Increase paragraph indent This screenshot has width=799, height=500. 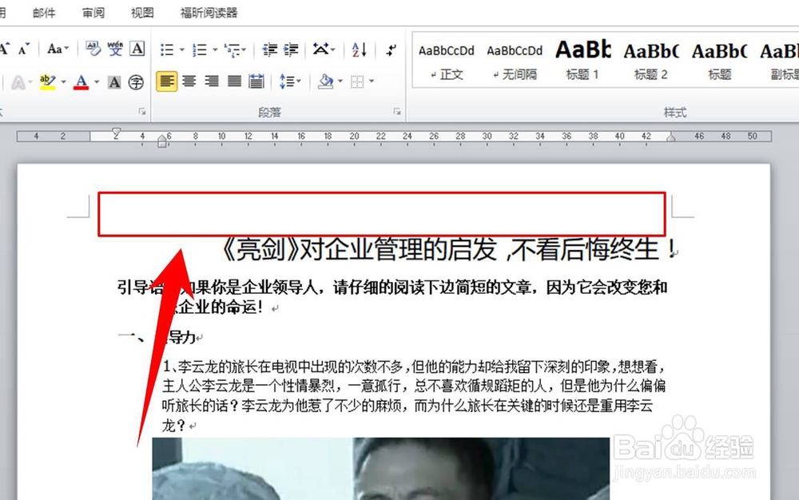click(x=289, y=50)
